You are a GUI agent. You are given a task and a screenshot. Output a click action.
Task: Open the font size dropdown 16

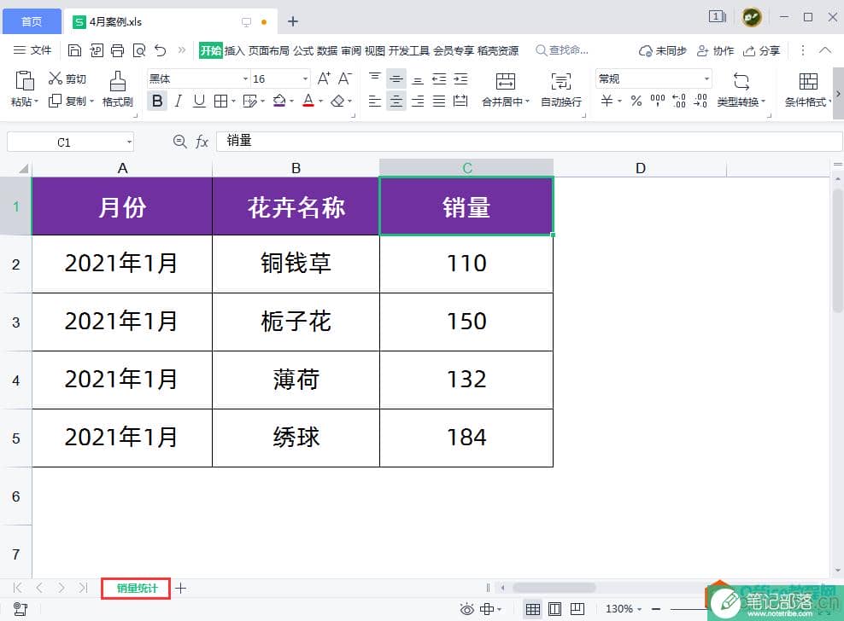pos(305,79)
